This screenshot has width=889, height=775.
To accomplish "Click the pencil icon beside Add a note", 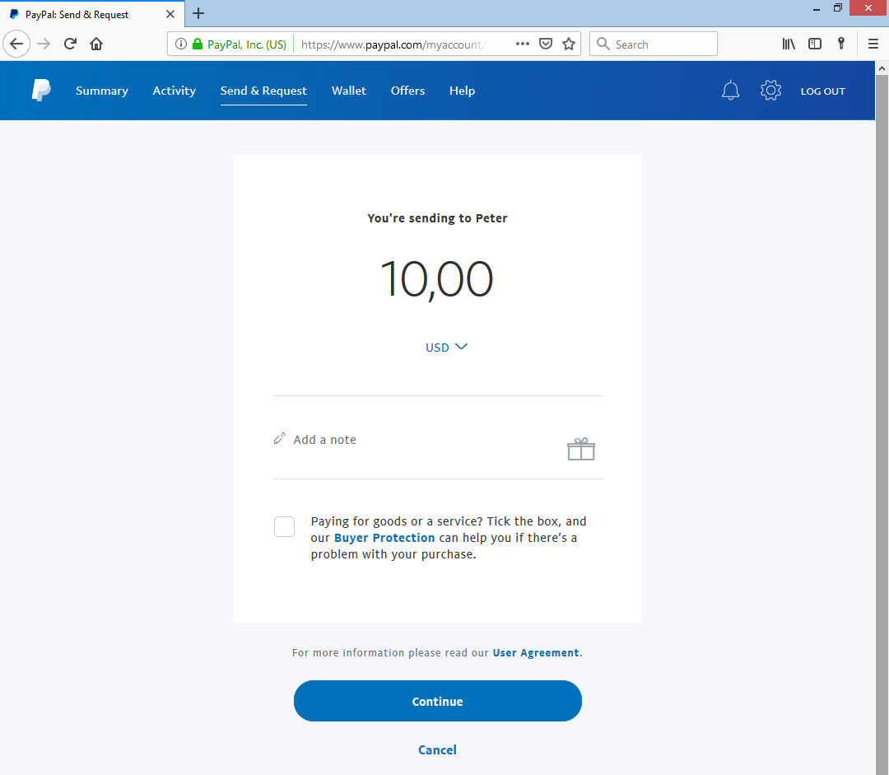I will (280, 438).
